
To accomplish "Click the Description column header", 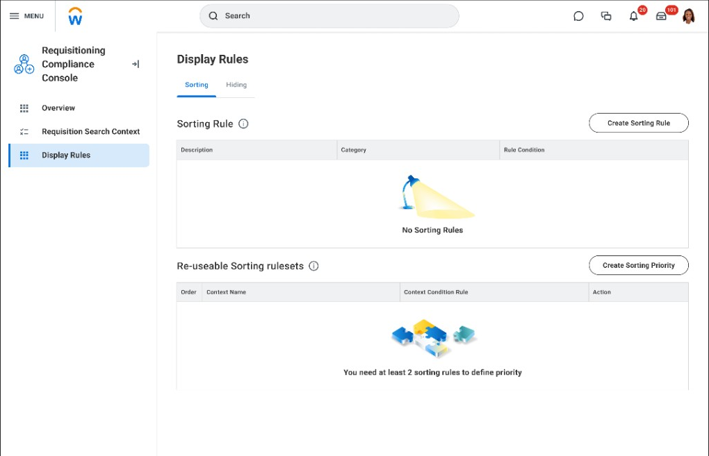I will click(256, 150).
